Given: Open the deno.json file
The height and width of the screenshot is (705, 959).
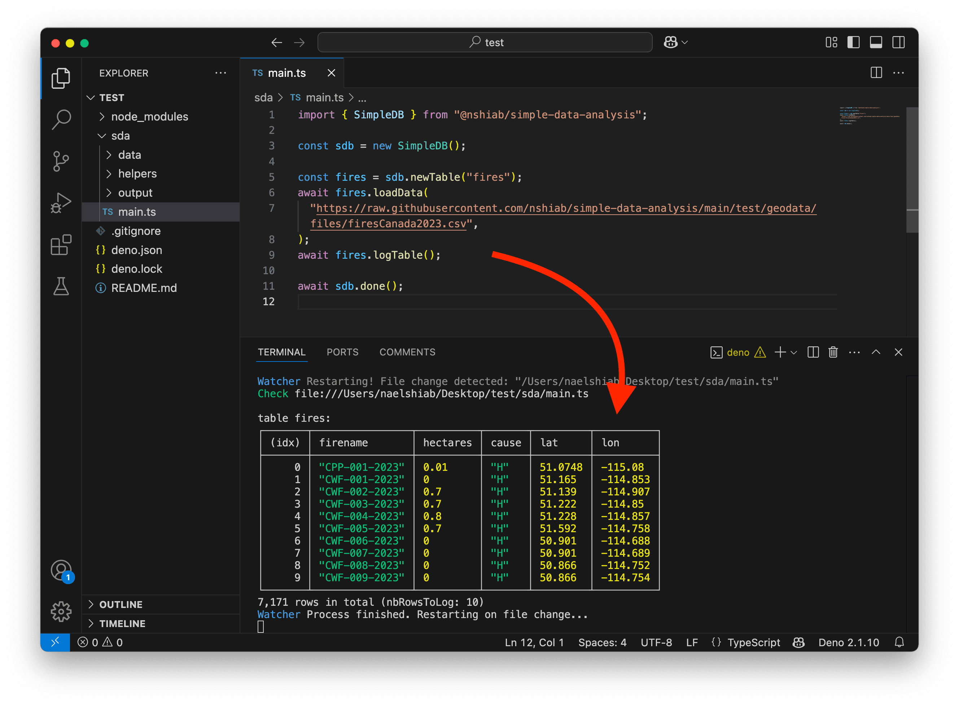Looking at the screenshot, I should [161, 250].
